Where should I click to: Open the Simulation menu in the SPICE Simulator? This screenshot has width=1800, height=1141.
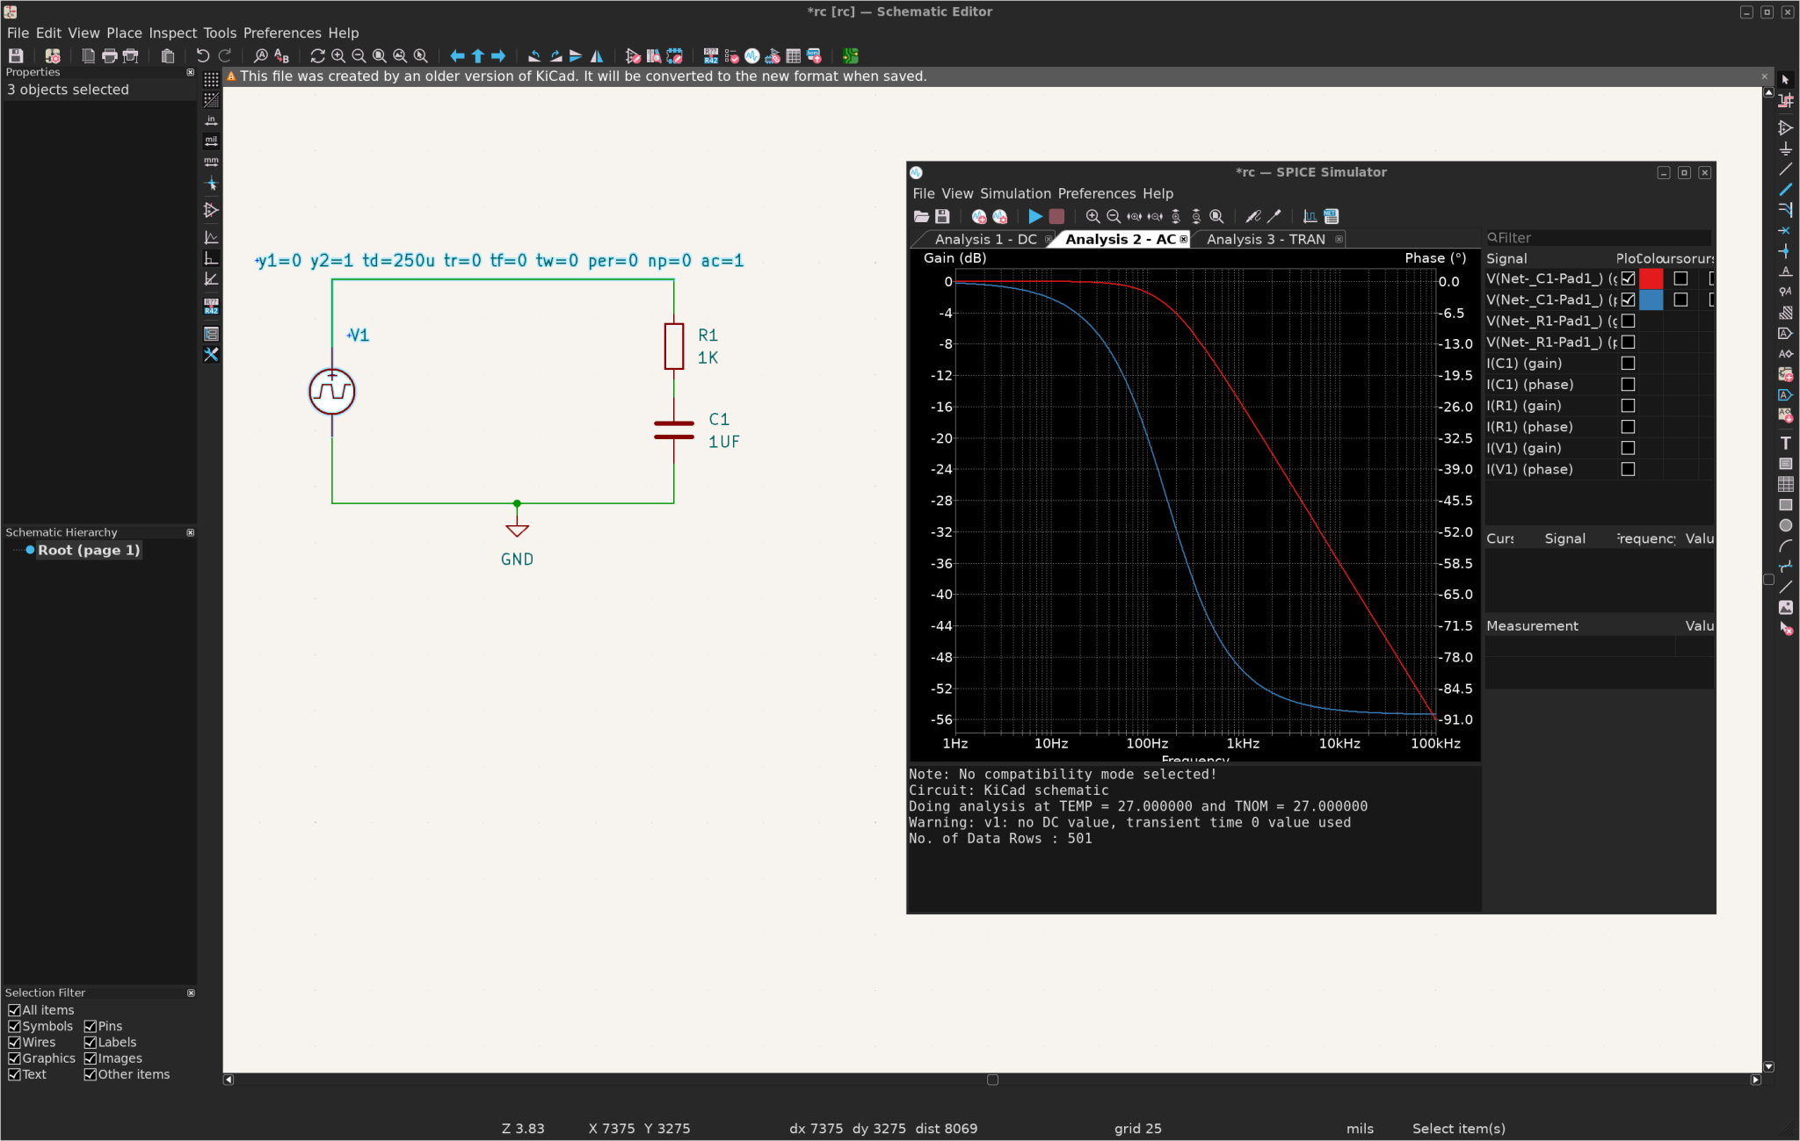[x=1015, y=193]
